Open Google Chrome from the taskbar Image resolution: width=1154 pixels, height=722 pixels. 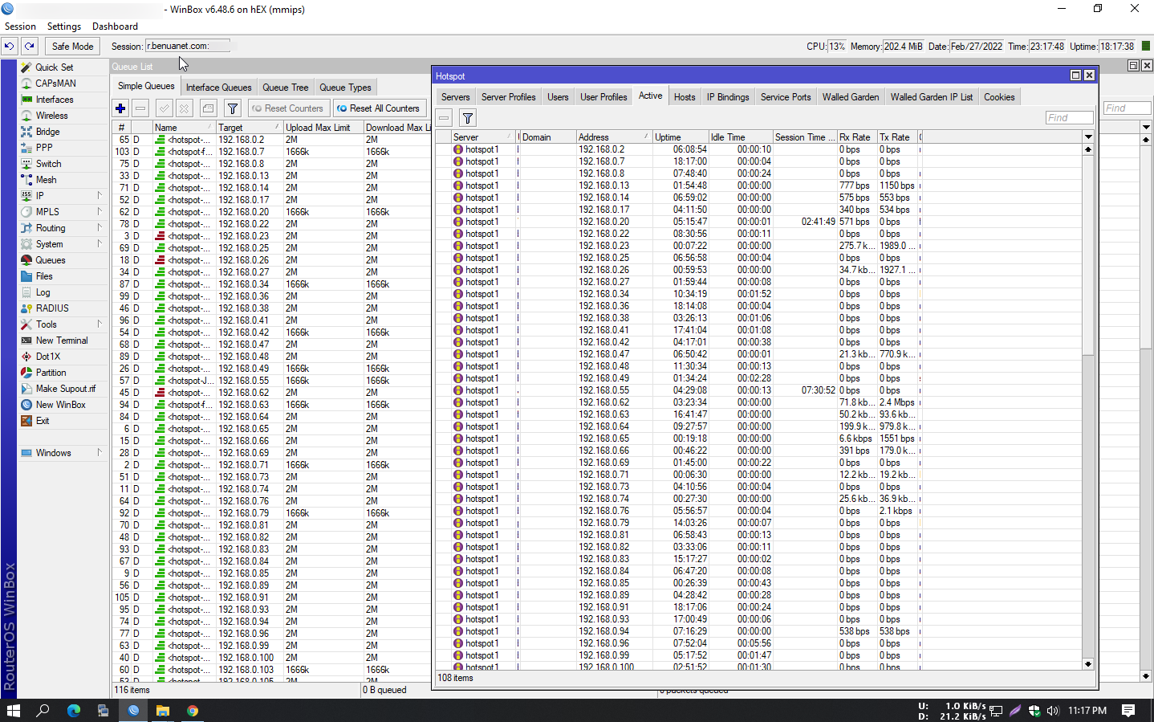[x=193, y=711]
